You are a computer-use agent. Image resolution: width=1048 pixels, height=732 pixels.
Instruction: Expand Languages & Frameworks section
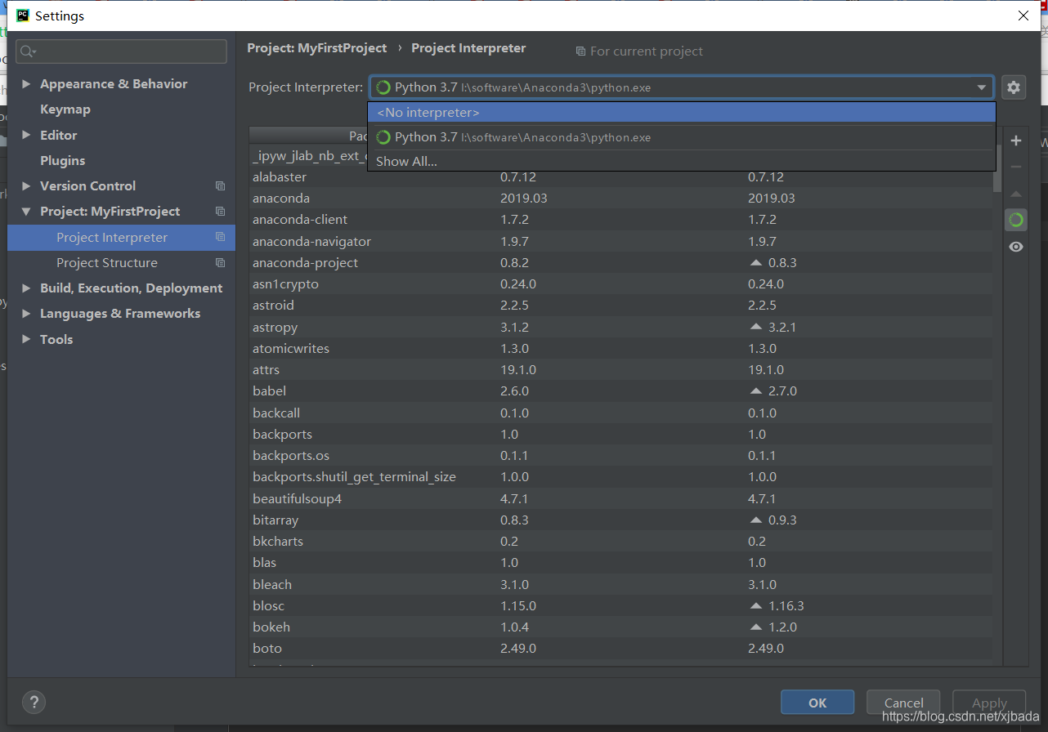point(26,314)
